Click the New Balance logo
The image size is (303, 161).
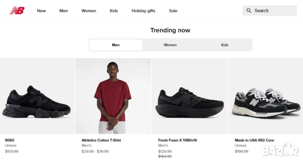point(17,11)
